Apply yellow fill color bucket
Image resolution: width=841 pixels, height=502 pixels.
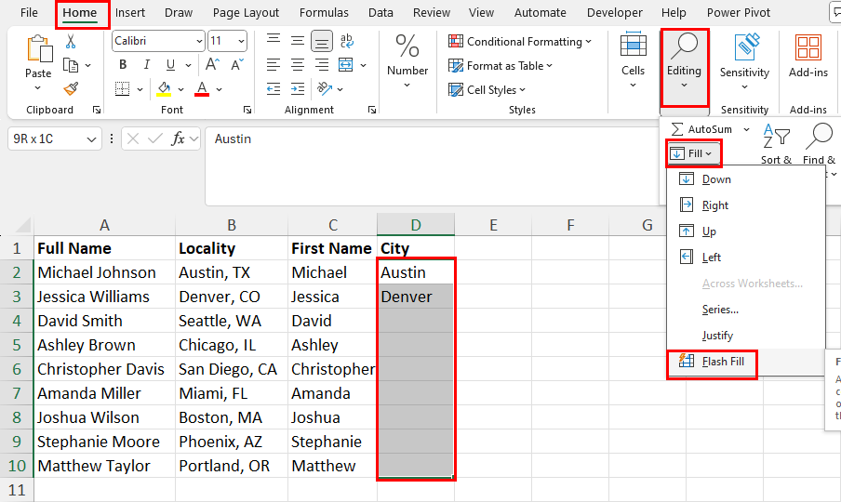[x=164, y=89]
